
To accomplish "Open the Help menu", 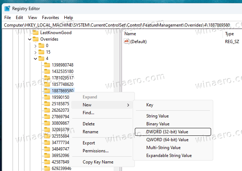I will 68,18.
